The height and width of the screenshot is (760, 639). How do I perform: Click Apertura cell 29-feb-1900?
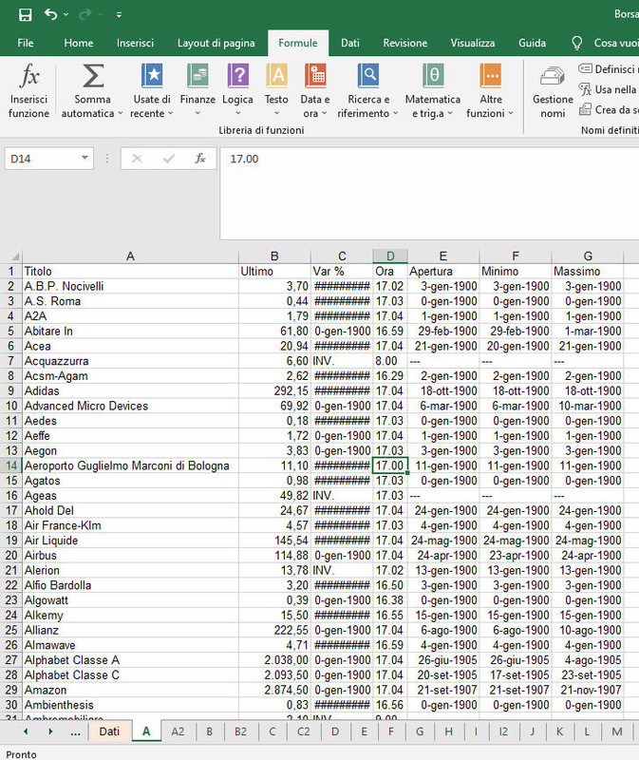pos(443,331)
